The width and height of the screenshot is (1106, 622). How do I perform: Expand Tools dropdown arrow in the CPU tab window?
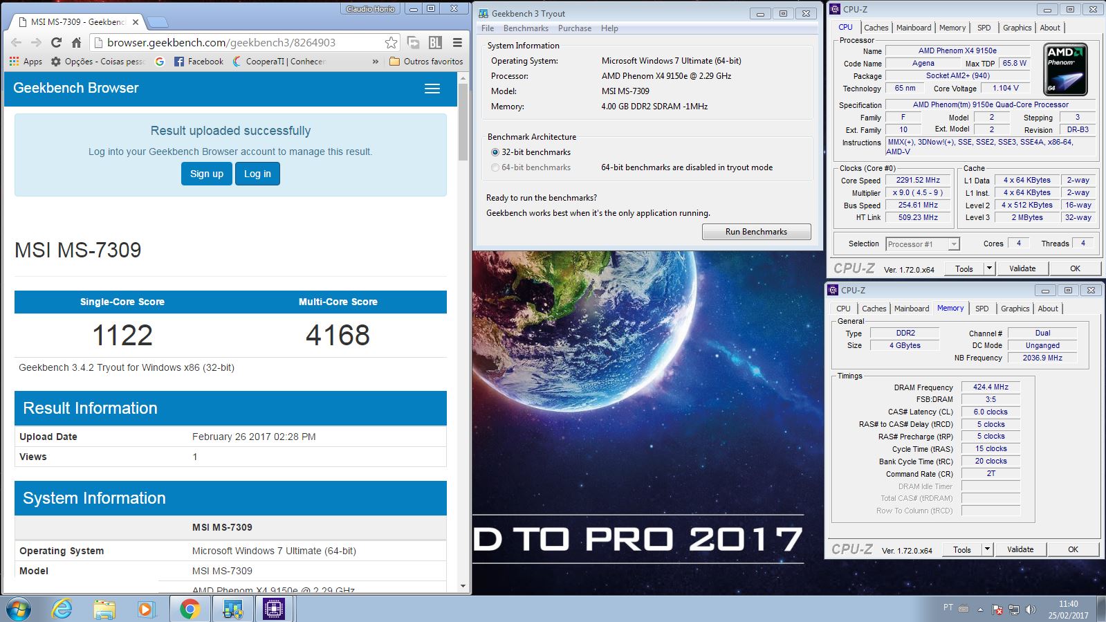(989, 268)
